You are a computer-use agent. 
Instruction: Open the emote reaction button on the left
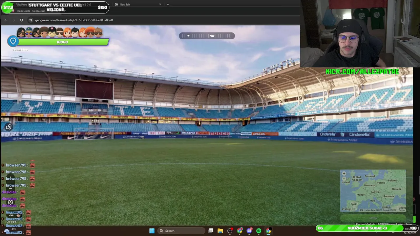pos(9,127)
